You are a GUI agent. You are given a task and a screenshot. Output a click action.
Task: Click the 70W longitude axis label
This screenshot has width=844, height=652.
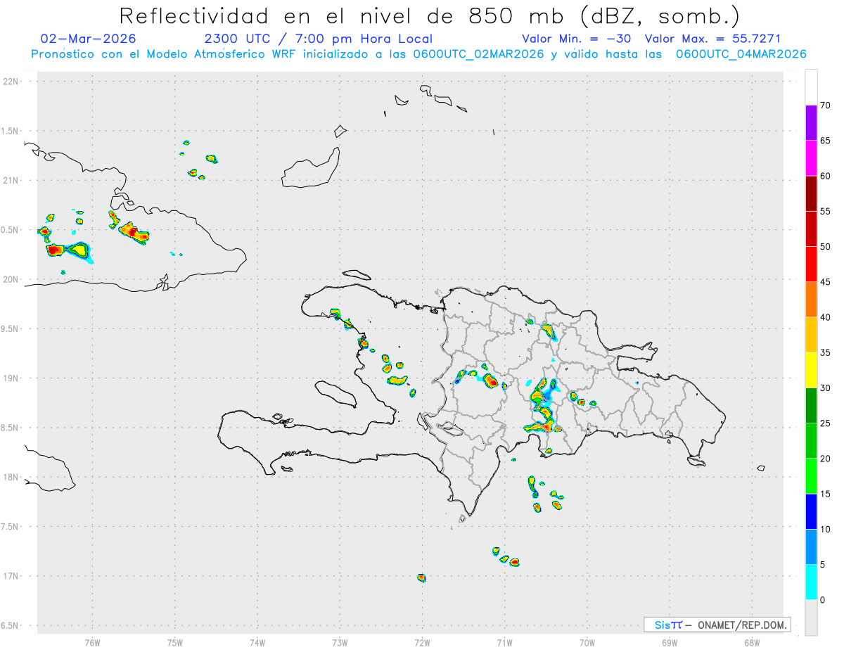tap(587, 642)
